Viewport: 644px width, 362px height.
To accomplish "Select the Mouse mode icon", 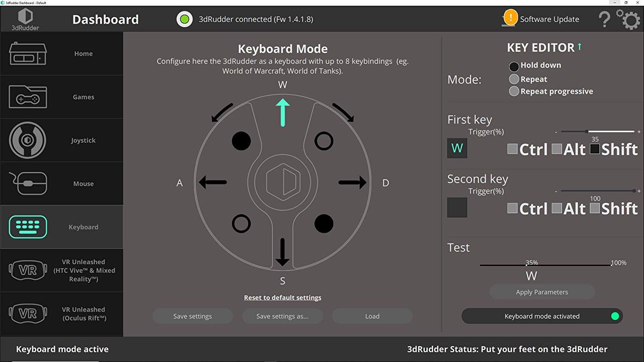I will pos(28,184).
